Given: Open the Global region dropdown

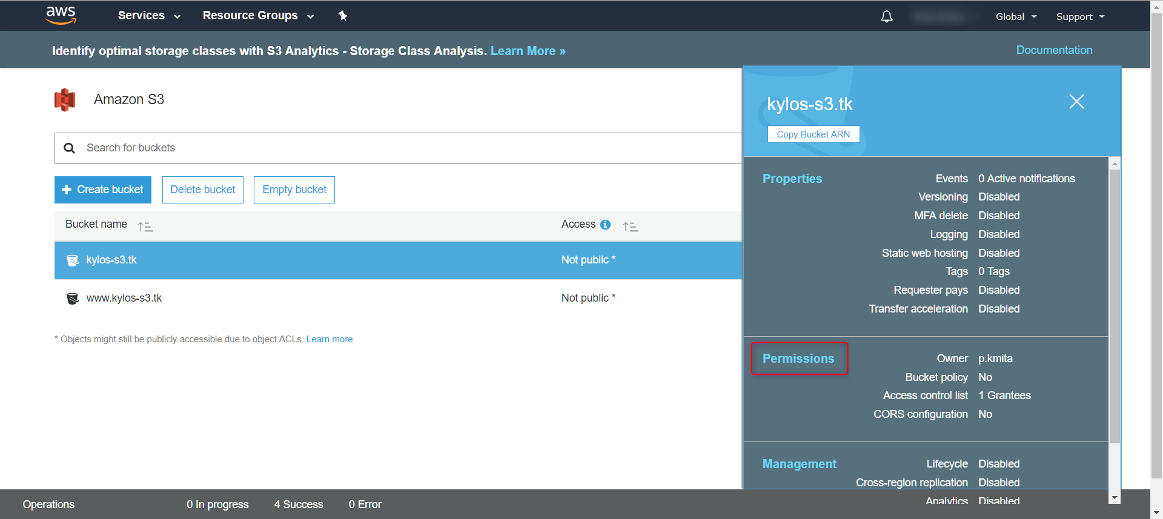Looking at the screenshot, I should (1016, 16).
